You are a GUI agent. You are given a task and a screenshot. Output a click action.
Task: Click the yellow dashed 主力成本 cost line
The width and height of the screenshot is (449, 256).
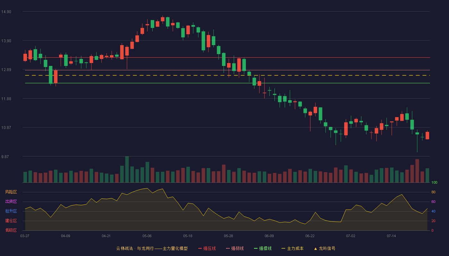[227, 76]
